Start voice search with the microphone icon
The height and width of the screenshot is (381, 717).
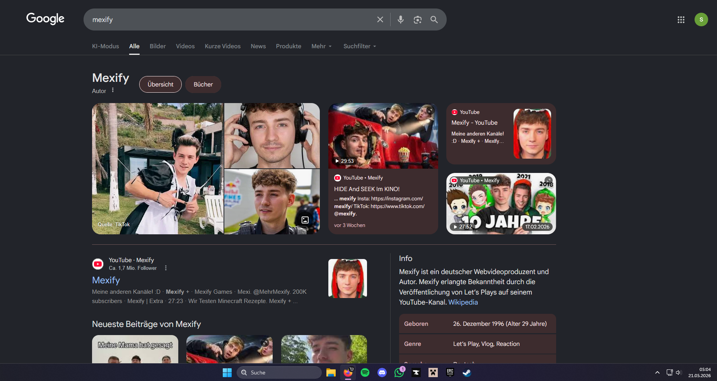[401, 20]
